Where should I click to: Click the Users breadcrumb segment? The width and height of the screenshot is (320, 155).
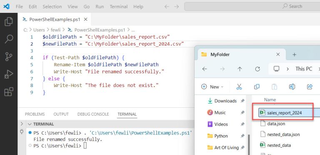coord(39,30)
